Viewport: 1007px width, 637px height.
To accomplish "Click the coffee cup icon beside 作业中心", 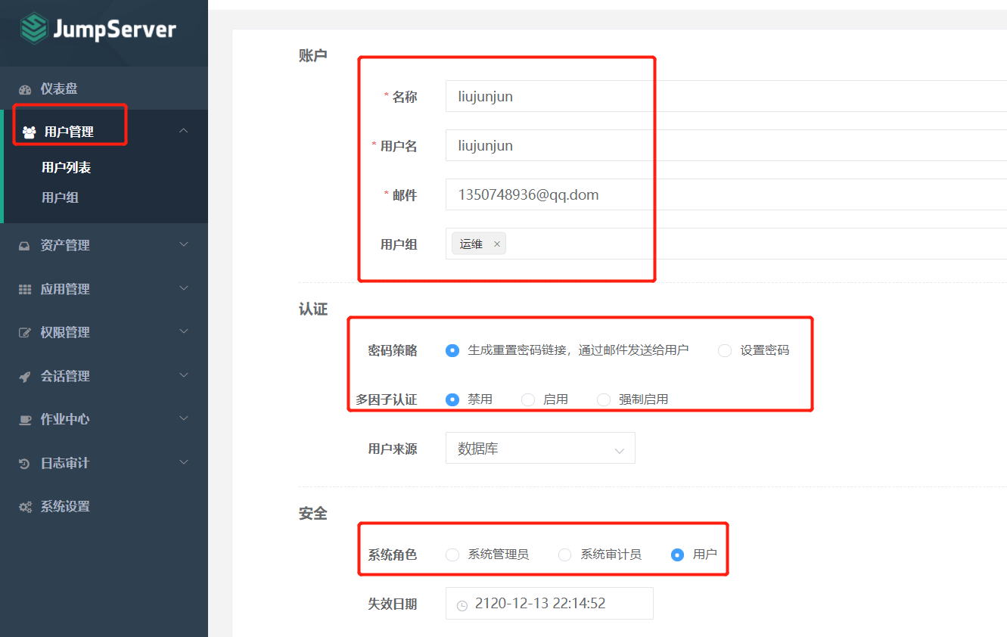I will point(25,420).
